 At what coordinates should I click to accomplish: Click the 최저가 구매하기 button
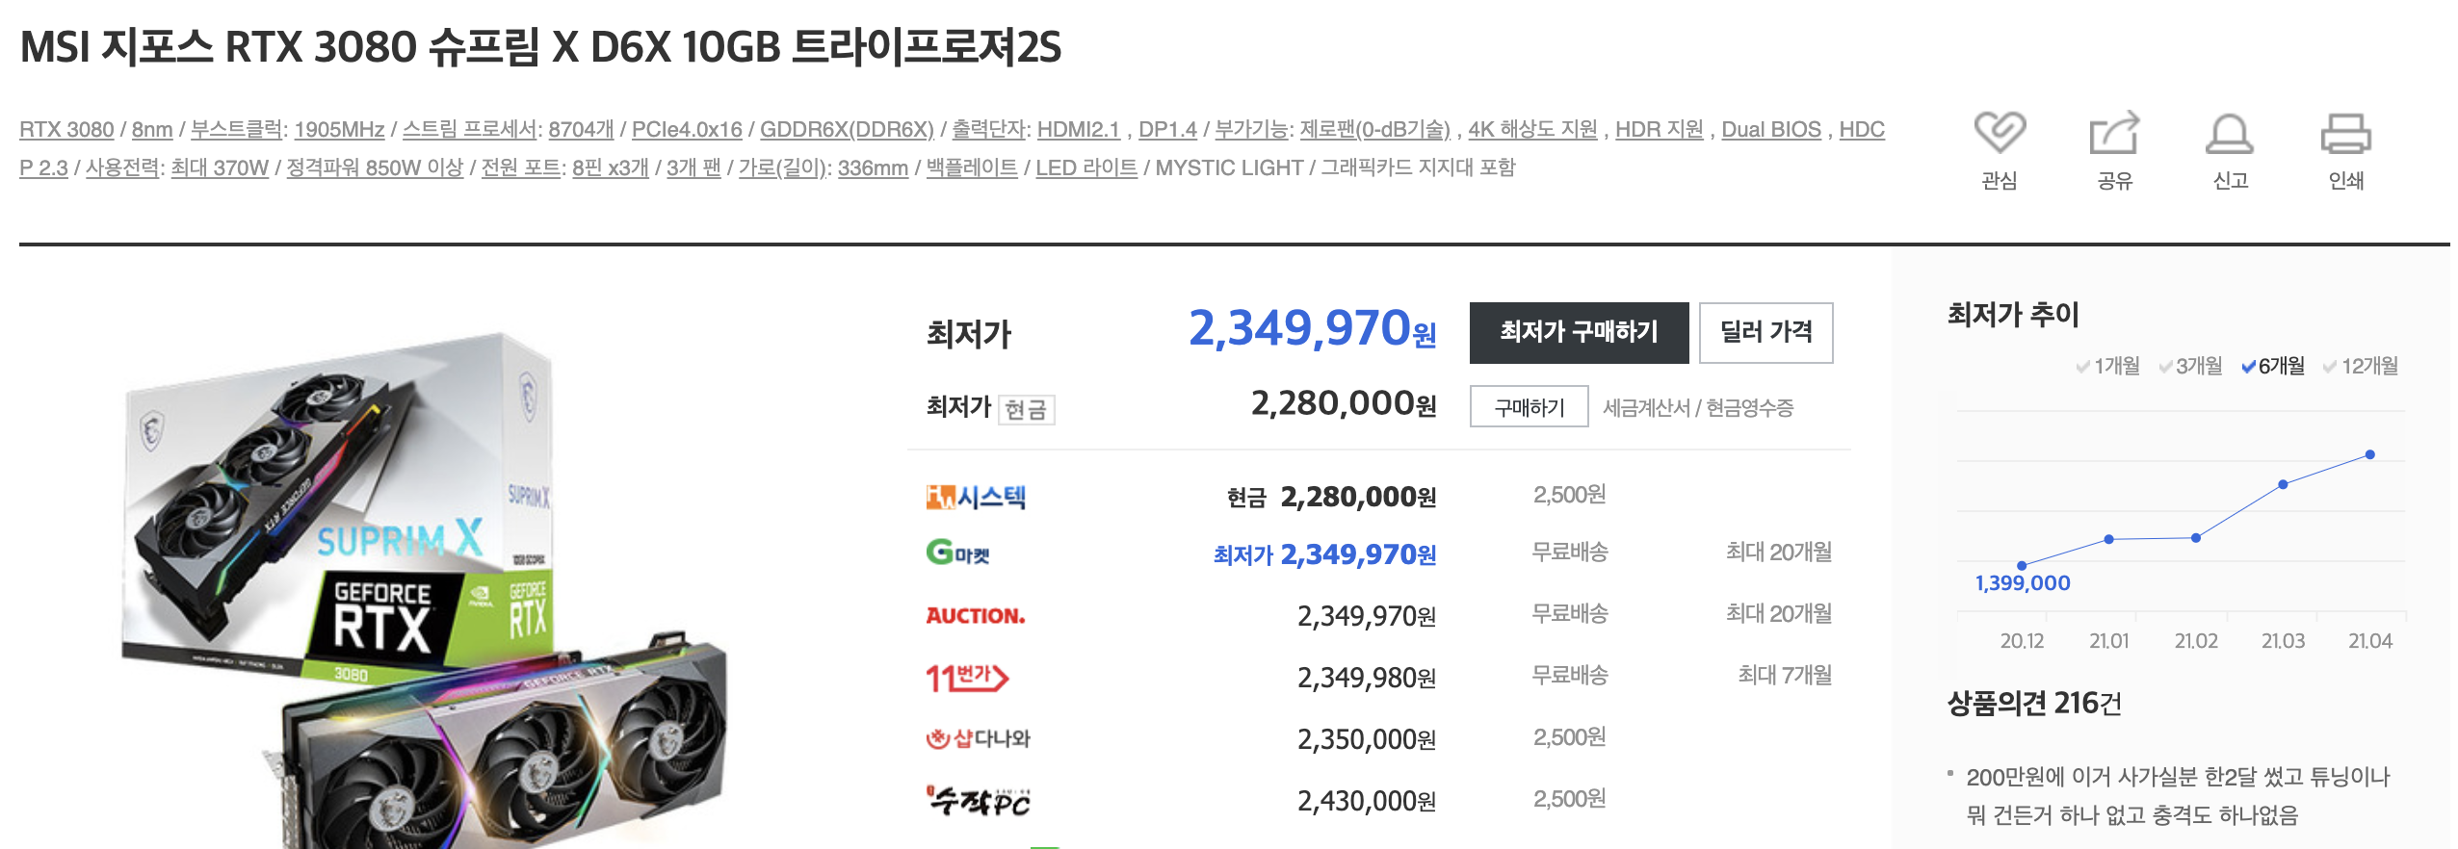coord(1580,333)
